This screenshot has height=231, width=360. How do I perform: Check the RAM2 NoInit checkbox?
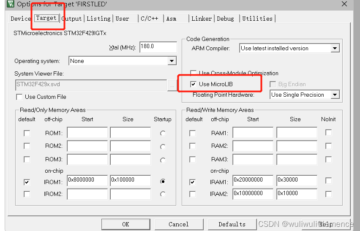tap(329, 146)
